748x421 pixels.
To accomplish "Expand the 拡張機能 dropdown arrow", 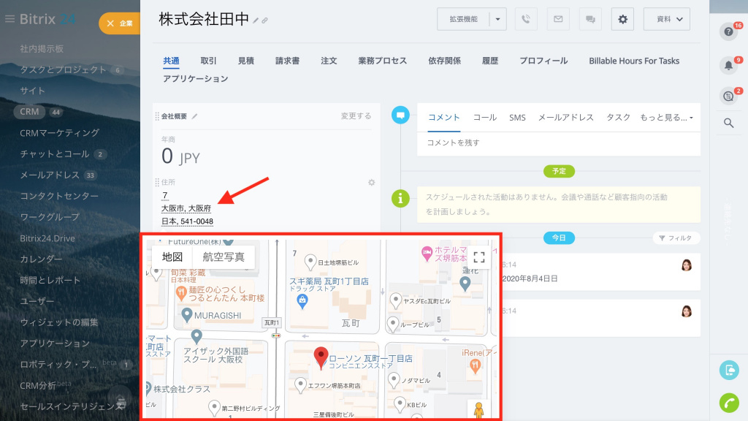I will coord(497,19).
